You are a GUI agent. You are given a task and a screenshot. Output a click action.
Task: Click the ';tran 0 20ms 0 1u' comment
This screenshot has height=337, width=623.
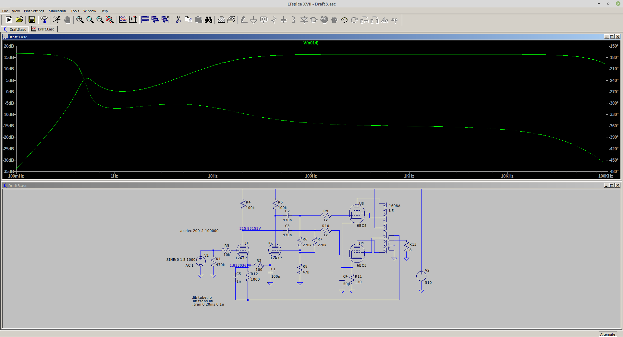tap(208, 305)
